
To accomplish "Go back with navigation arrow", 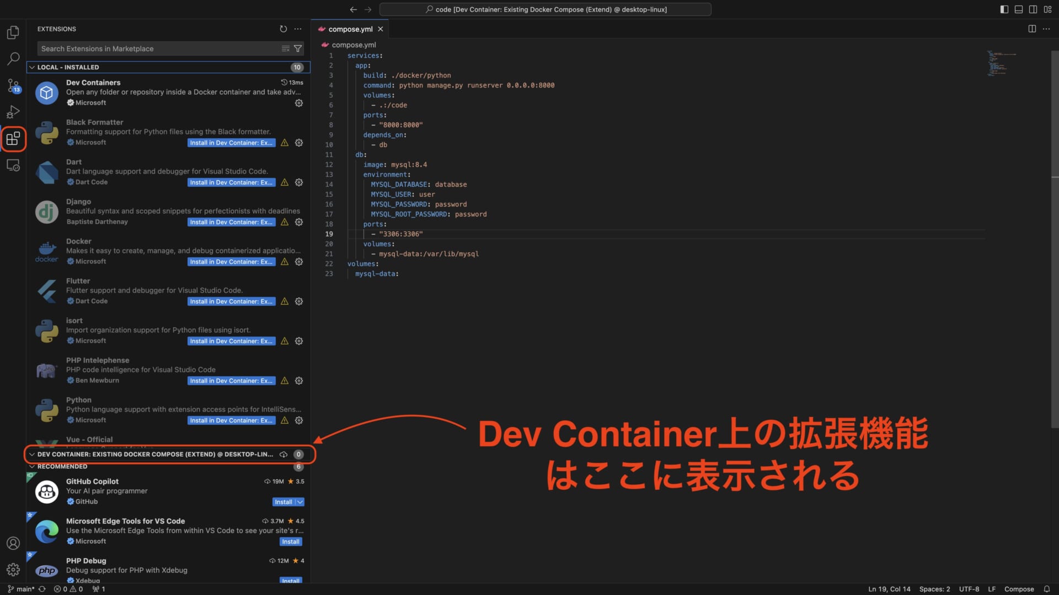I will click(354, 9).
